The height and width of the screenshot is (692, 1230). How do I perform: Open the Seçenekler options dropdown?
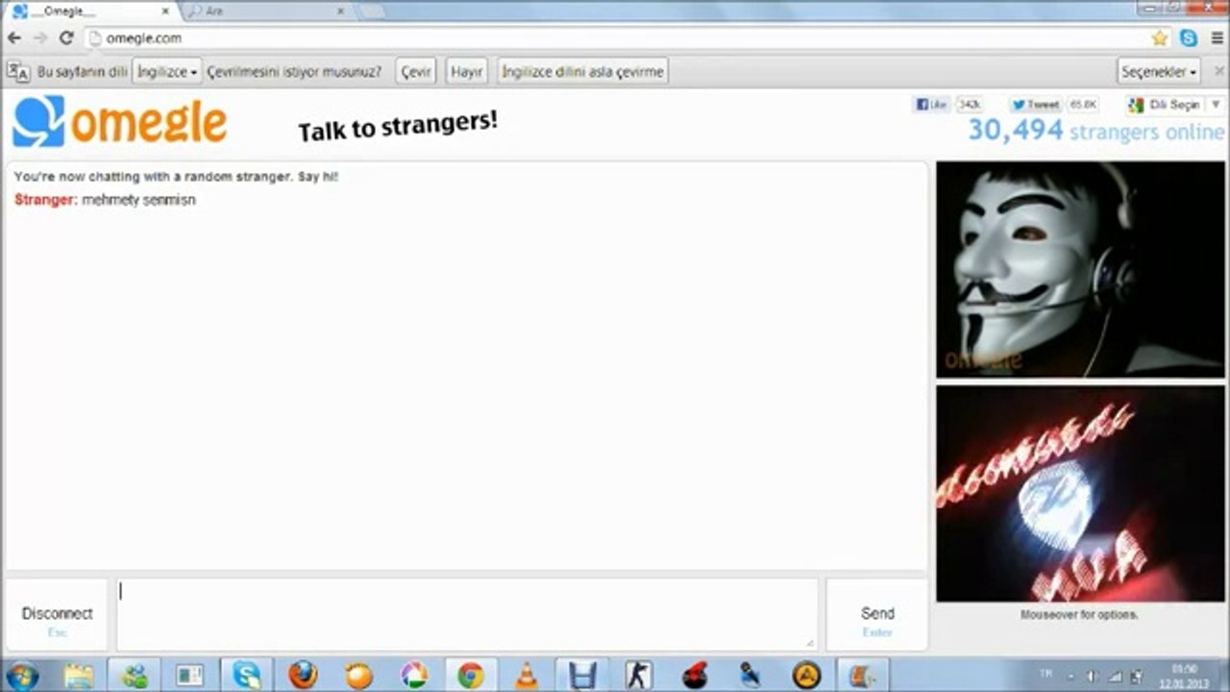point(1160,71)
